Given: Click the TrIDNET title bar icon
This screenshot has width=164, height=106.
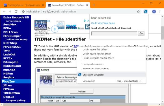Looking at the screenshot, I should click(x=38, y=70).
